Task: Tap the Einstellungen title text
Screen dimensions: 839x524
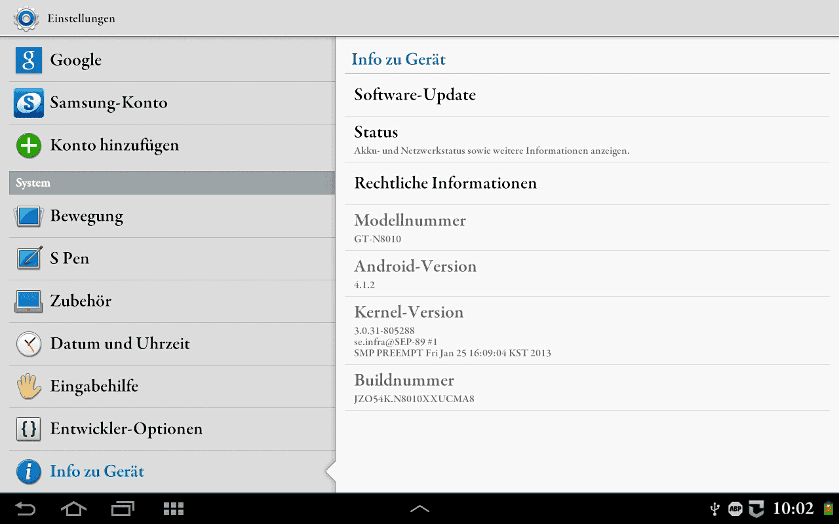Action: tap(81, 18)
